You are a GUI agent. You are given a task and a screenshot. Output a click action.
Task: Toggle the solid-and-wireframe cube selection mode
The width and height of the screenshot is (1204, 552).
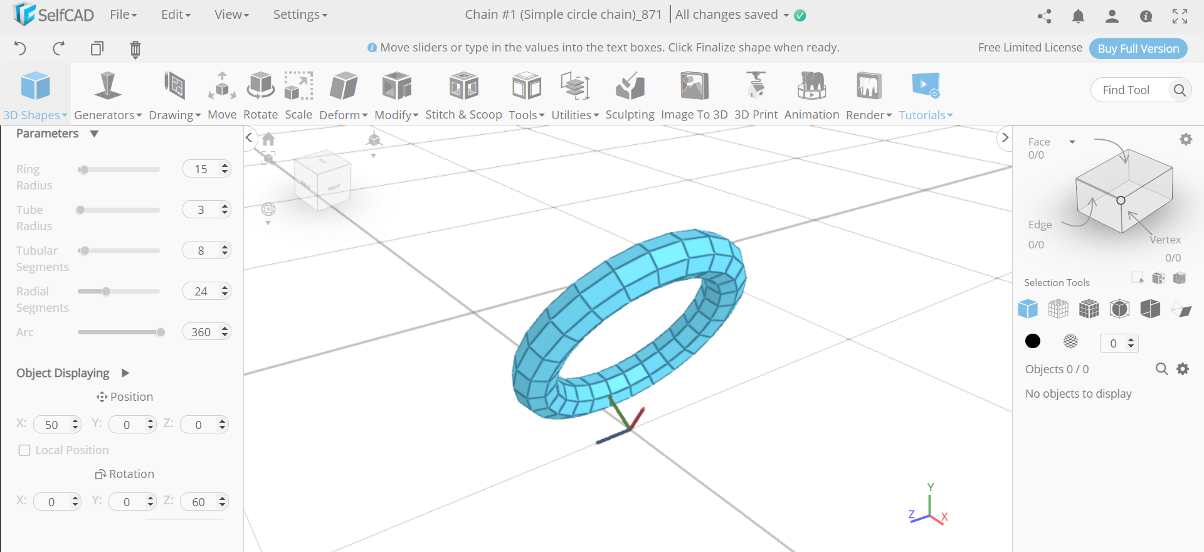(1089, 309)
